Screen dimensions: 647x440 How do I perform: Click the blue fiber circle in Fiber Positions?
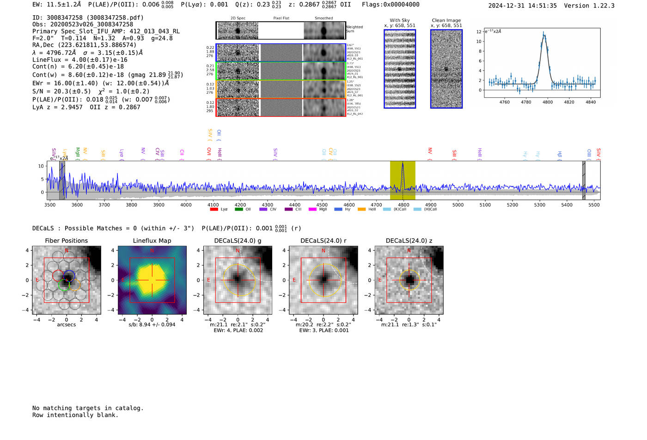[69, 276]
